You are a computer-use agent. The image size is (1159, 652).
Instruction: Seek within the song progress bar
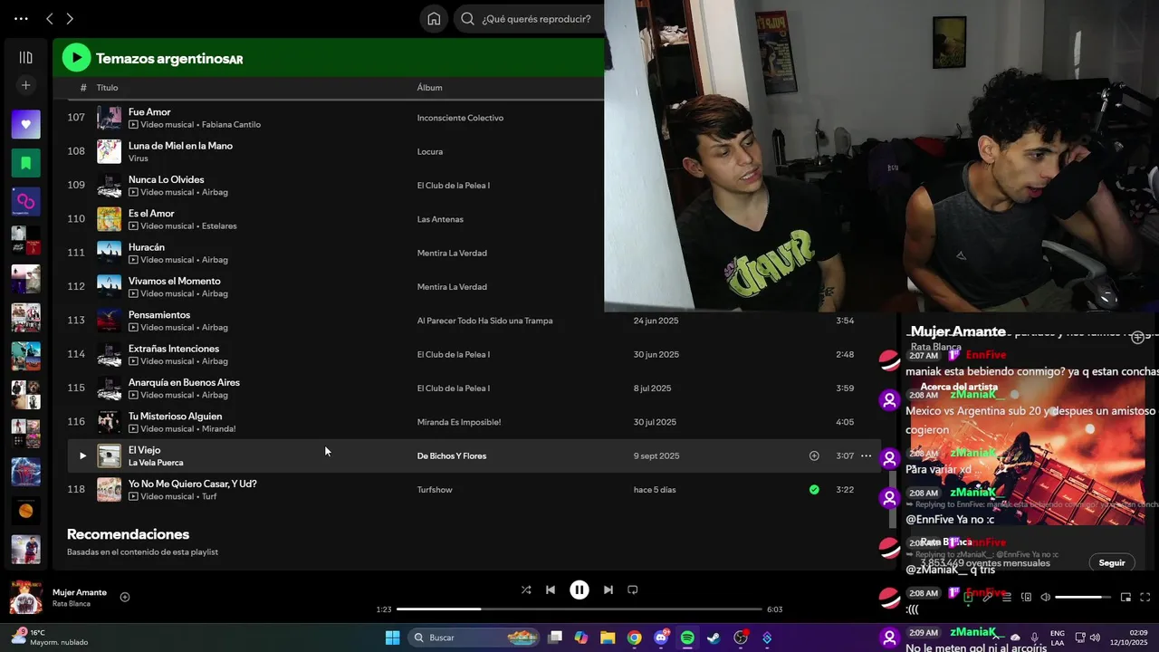(x=579, y=609)
